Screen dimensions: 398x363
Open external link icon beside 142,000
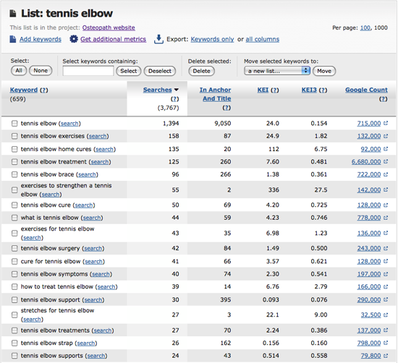[386, 189]
